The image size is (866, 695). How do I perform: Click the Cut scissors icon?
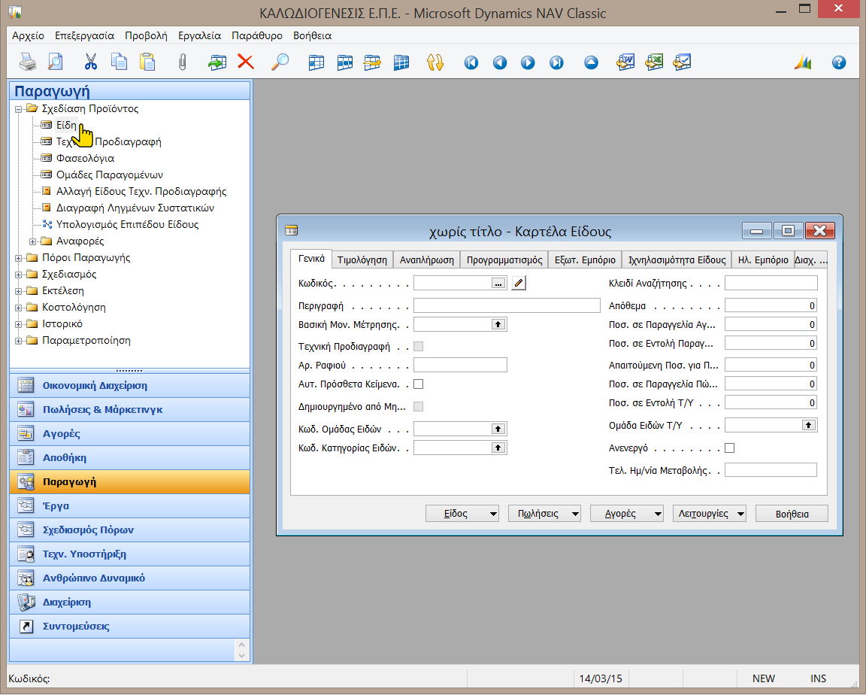click(90, 62)
